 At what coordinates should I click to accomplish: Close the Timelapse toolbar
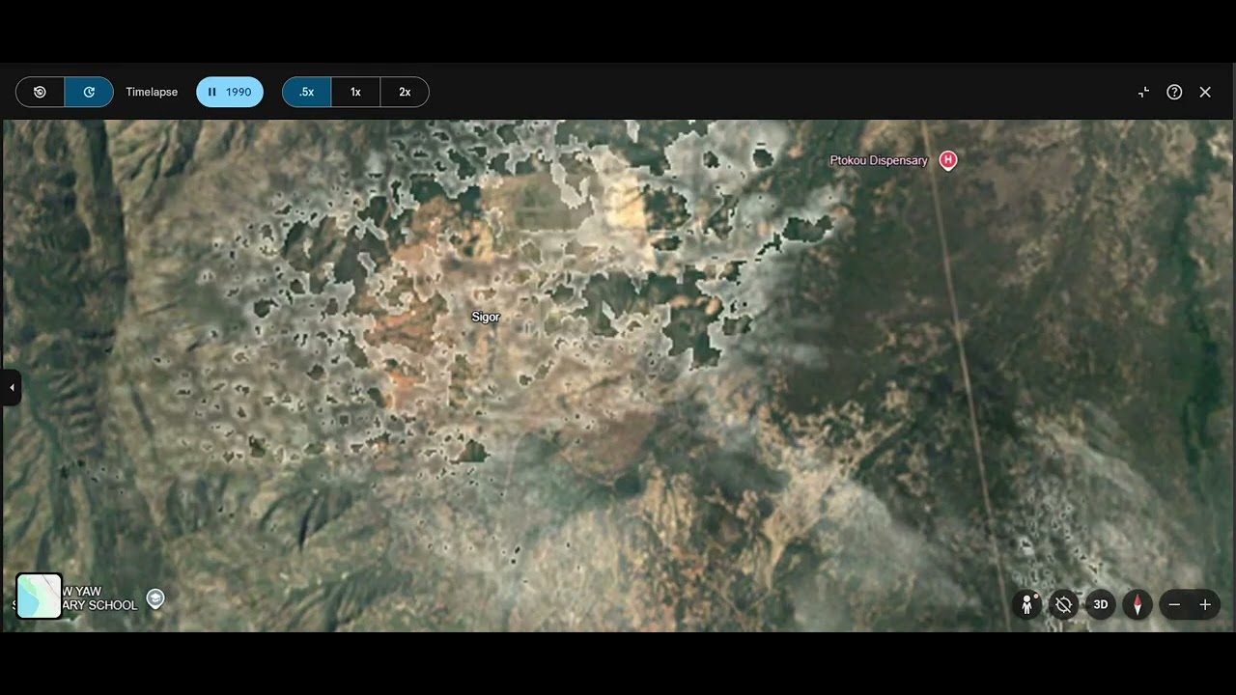[1205, 92]
